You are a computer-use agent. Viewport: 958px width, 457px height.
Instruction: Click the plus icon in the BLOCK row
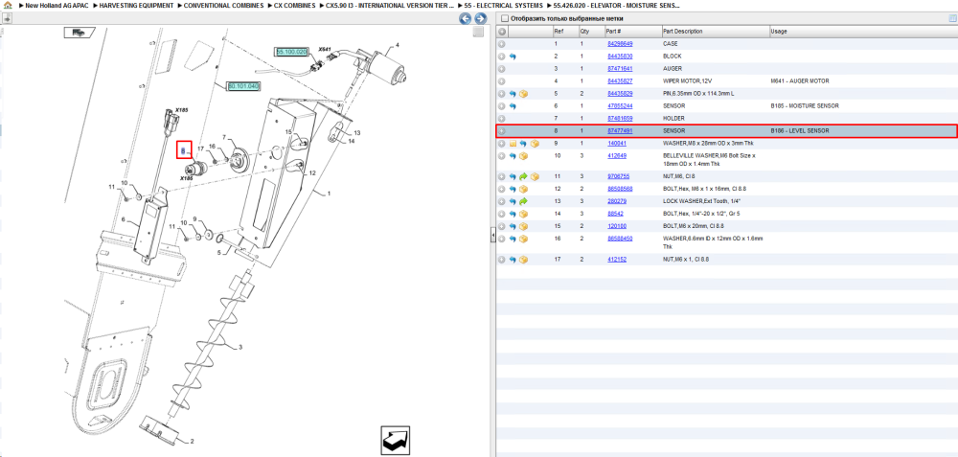point(502,57)
